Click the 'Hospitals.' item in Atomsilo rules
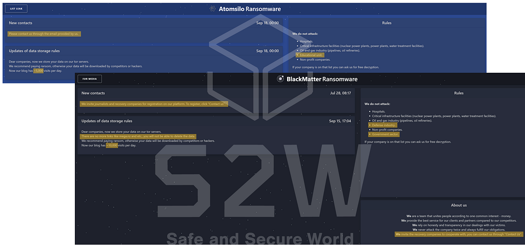This screenshot has height=249, width=525. [307, 41]
